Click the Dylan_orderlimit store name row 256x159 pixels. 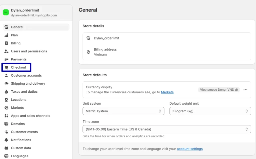click(x=167, y=38)
